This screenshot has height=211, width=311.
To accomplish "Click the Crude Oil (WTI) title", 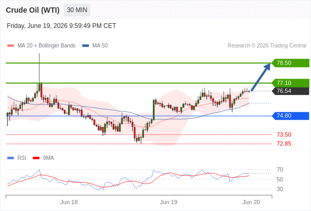I will coord(33,10).
